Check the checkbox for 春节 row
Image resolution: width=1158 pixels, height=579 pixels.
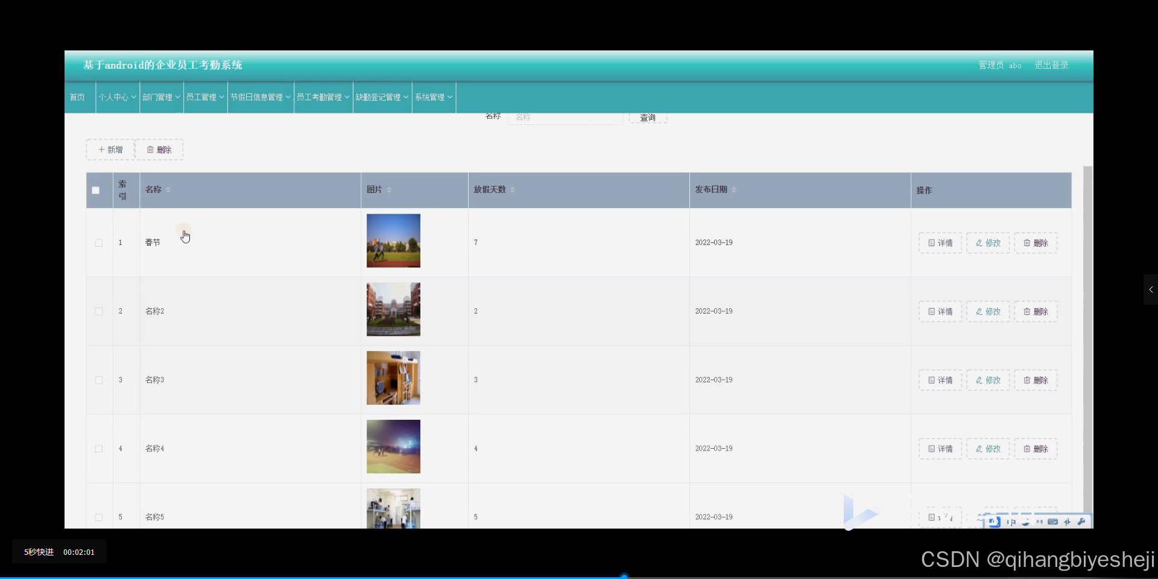[98, 242]
